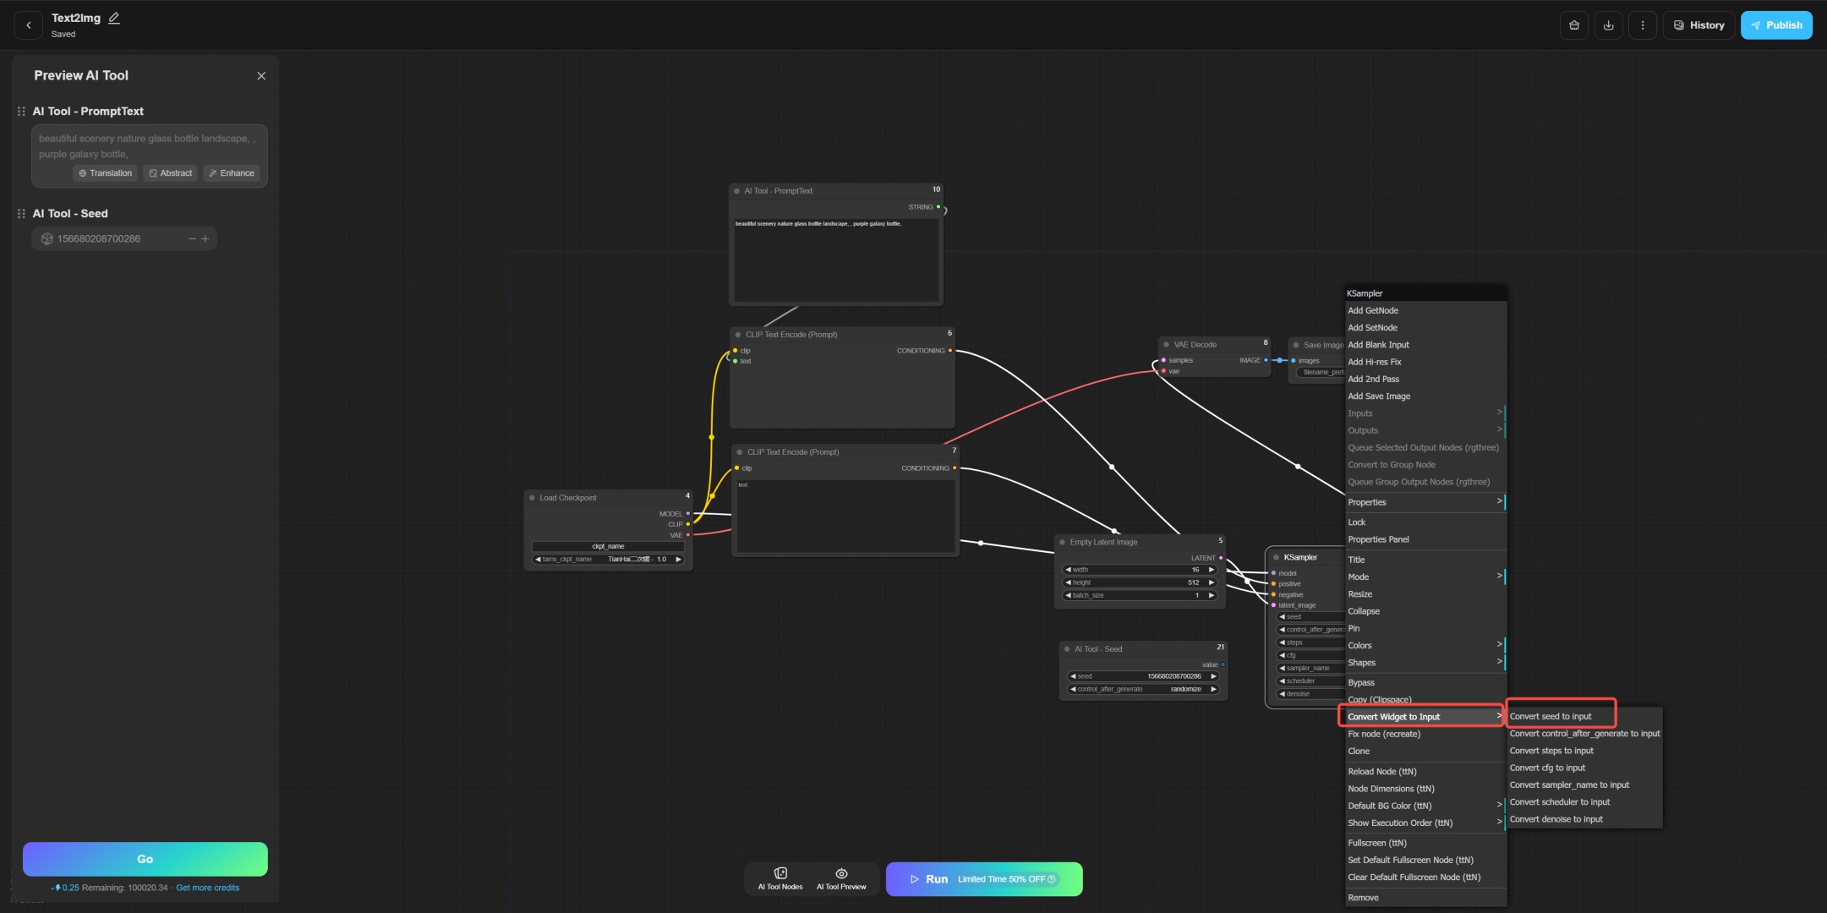This screenshot has width=1827, height=913.
Task: Click the Publish button
Action: click(x=1775, y=25)
